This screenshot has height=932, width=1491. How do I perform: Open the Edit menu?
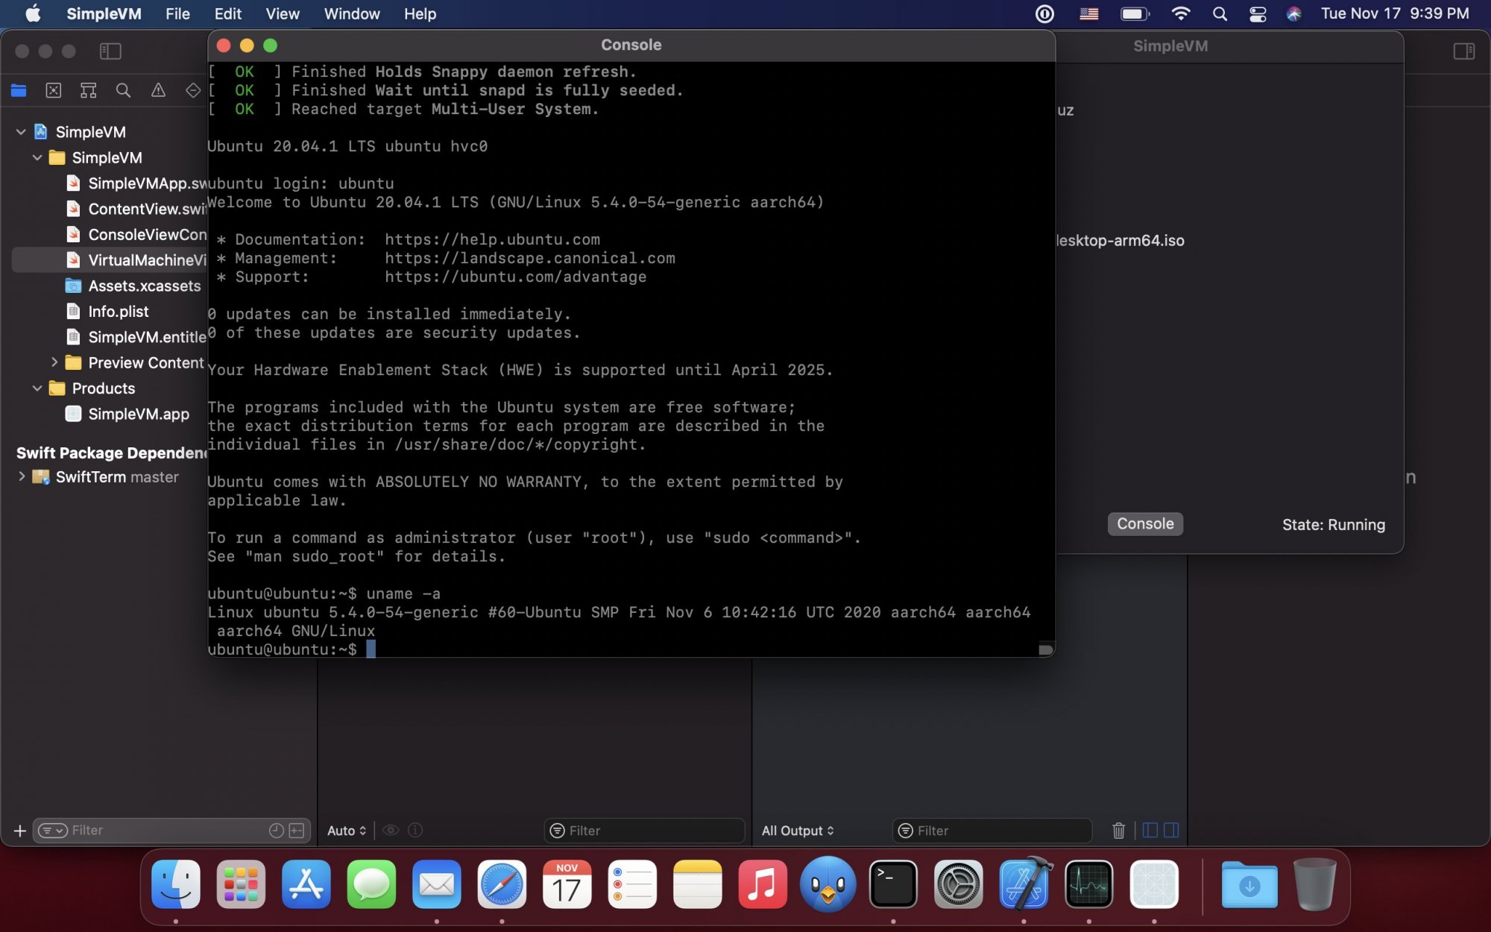[227, 13]
